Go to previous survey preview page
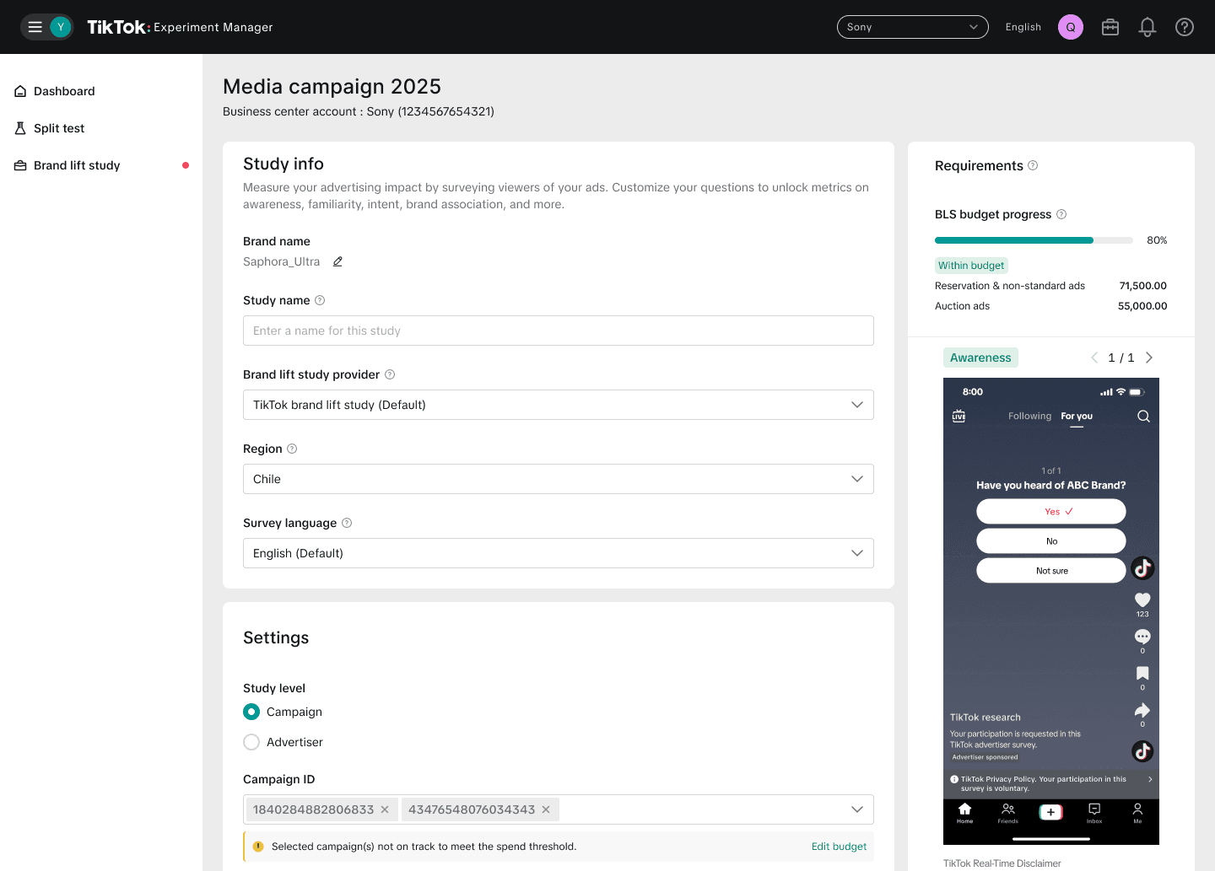1215x871 pixels. (x=1094, y=358)
